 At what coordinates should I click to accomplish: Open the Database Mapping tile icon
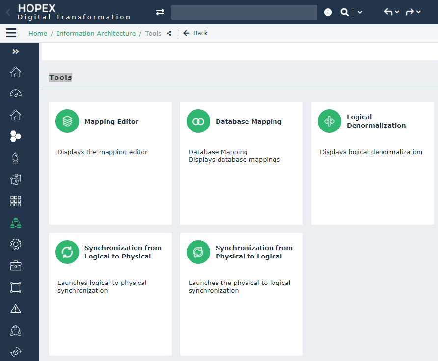pos(198,121)
